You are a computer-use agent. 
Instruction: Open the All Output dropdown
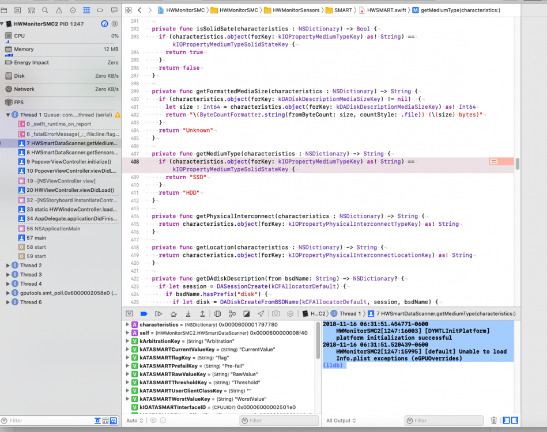tap(341, 420)
